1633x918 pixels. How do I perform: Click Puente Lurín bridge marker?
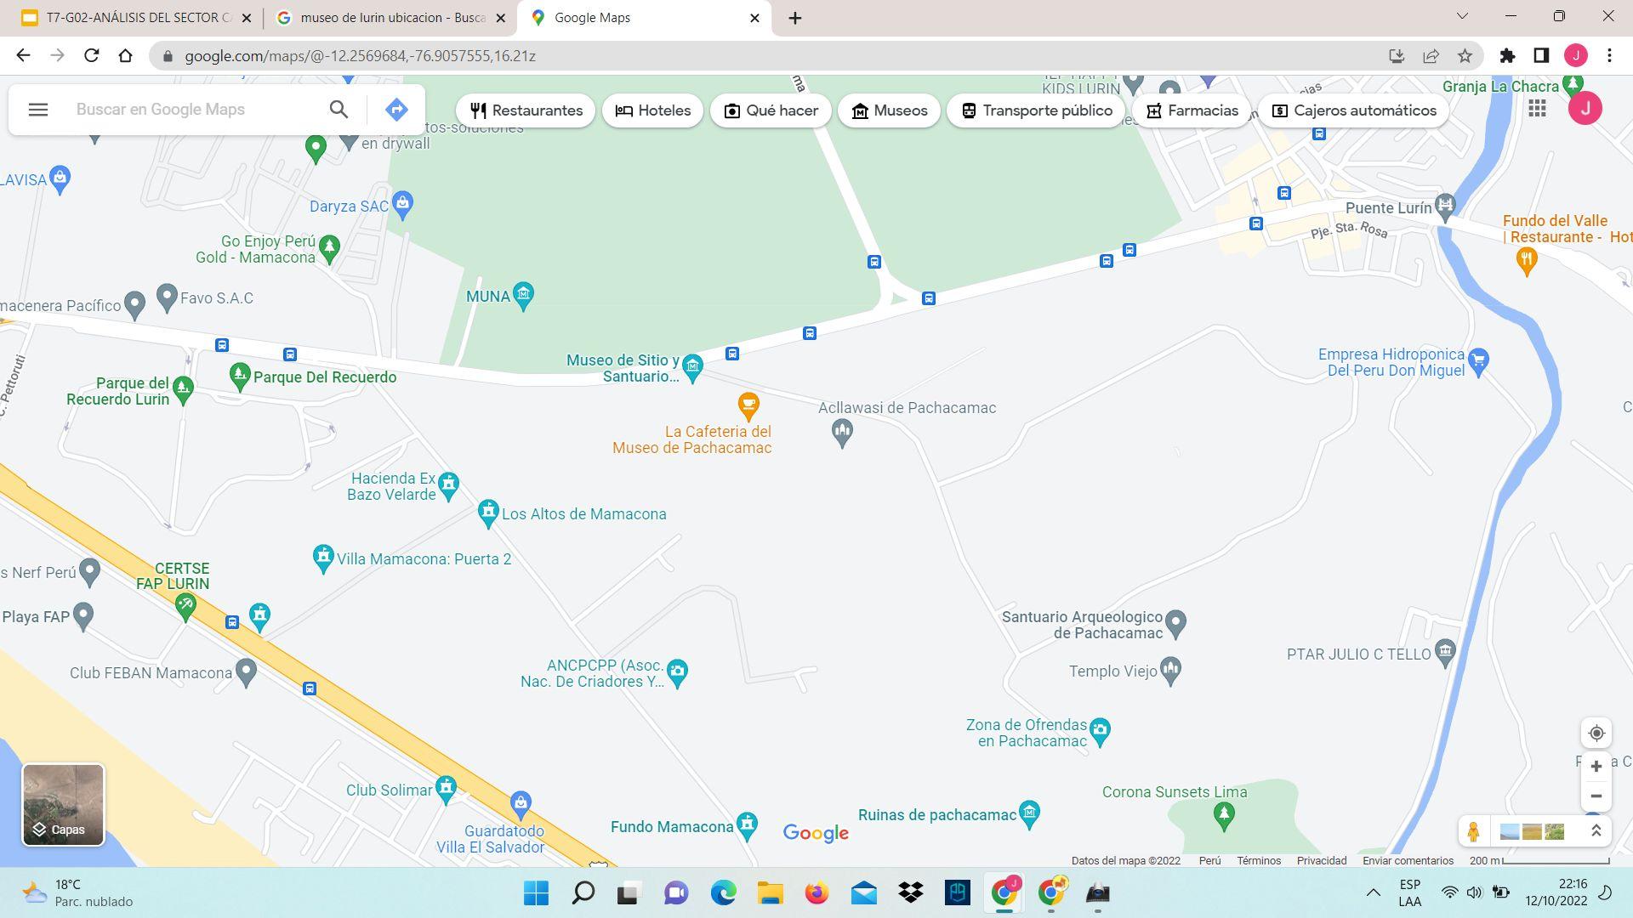coord(1445,206)
